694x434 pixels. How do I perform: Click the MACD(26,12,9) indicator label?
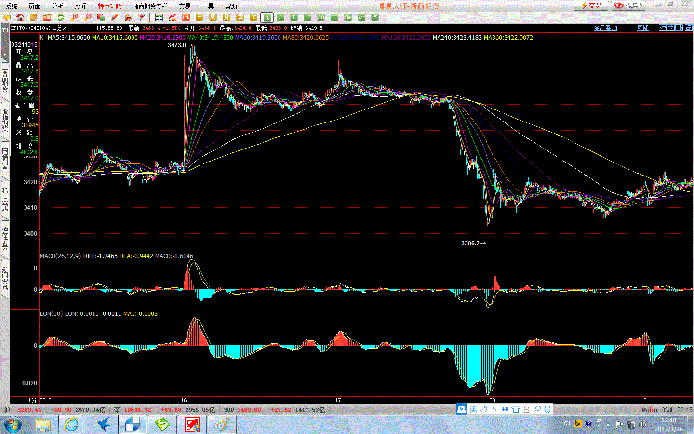60,256
